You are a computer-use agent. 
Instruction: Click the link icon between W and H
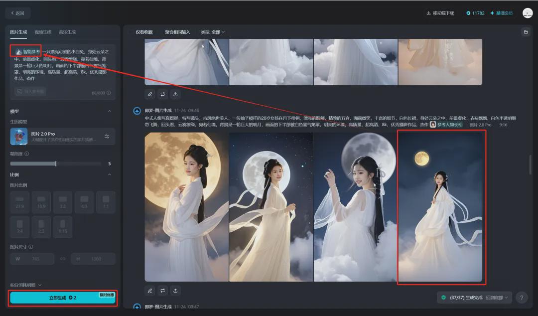(63, 259)
